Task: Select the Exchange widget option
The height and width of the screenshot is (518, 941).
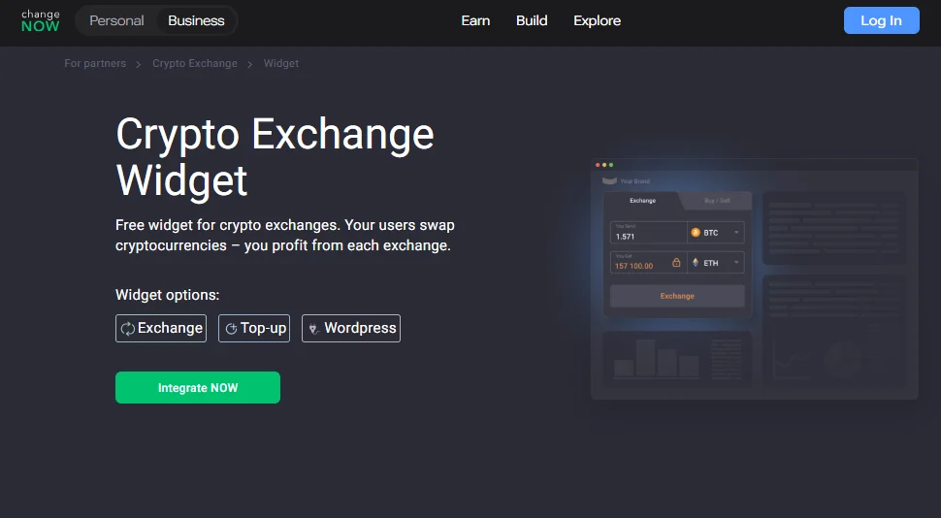Action: [x=161, y=328]
